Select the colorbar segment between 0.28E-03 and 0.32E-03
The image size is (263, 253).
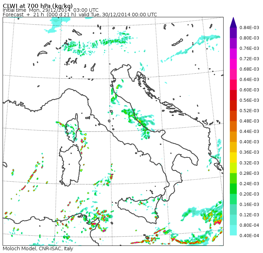click(x=233, y=168)
